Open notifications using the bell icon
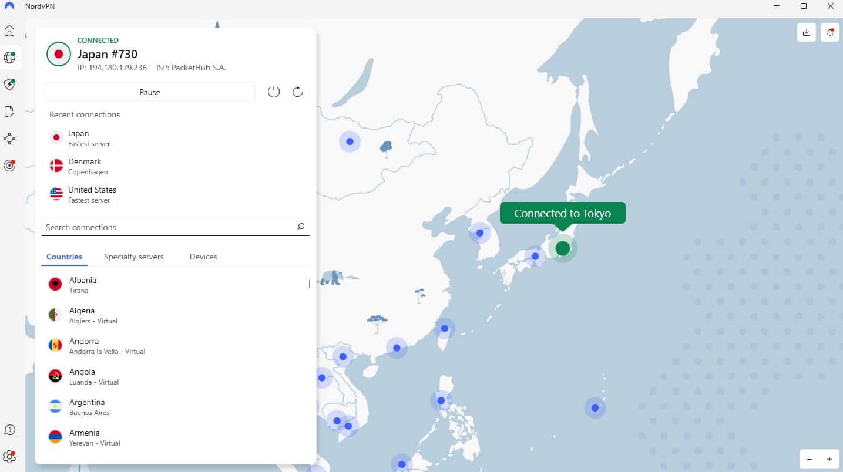The height and width of the screenshot is (472, 843). (x=829, y=32)
